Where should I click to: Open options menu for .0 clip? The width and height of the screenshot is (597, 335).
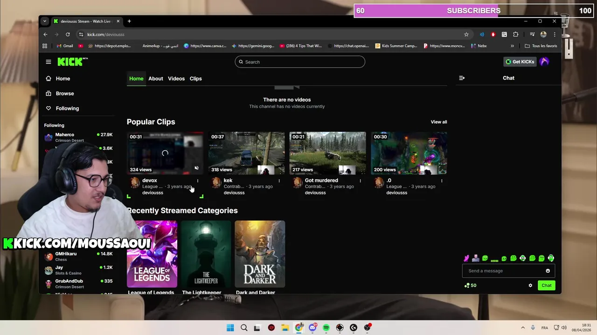(x=442, y=181)
